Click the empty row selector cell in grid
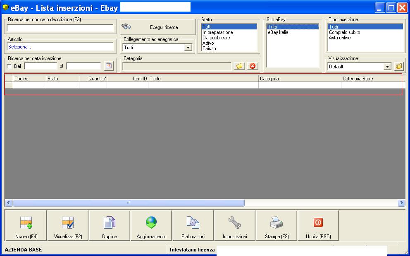 pyautogui.click(x=9, y=85)
